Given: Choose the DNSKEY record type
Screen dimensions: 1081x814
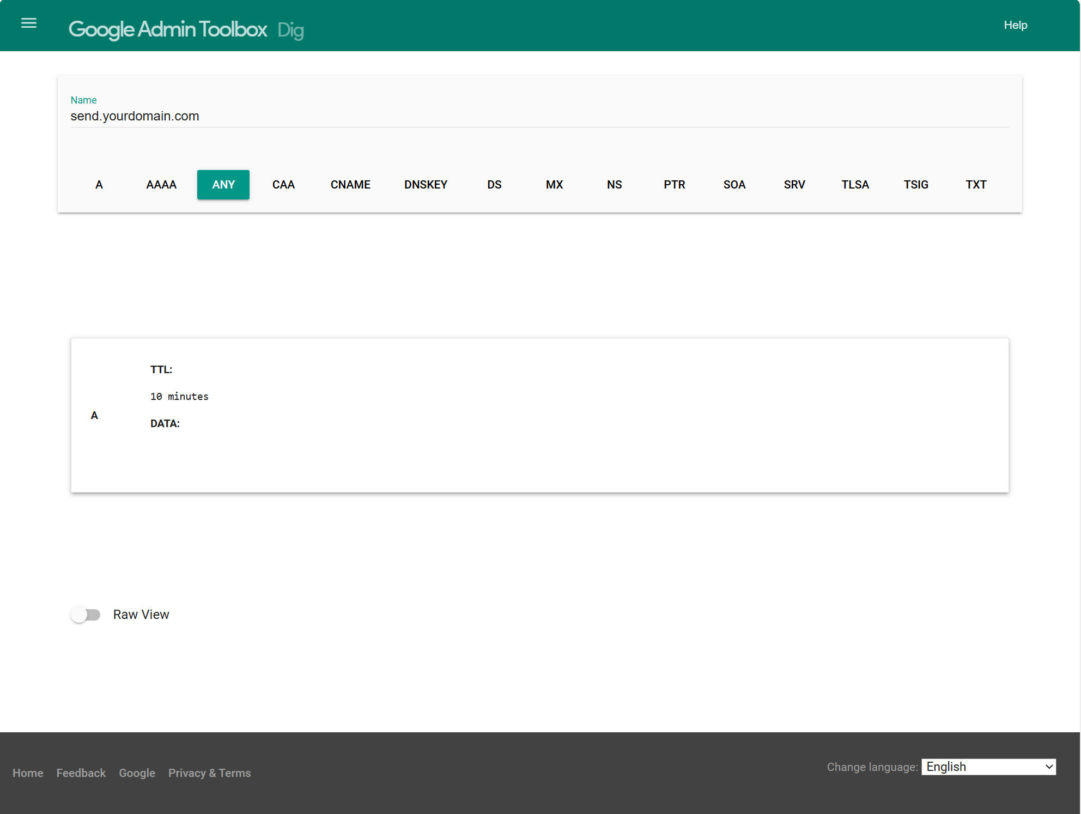Looking at the screenshot, I should coord(426,185).
